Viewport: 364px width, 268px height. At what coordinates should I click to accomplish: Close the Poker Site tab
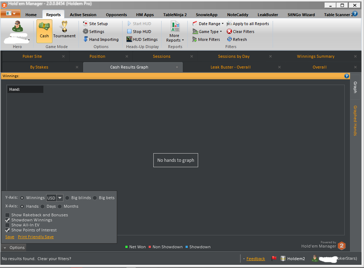tap(63, 56)
